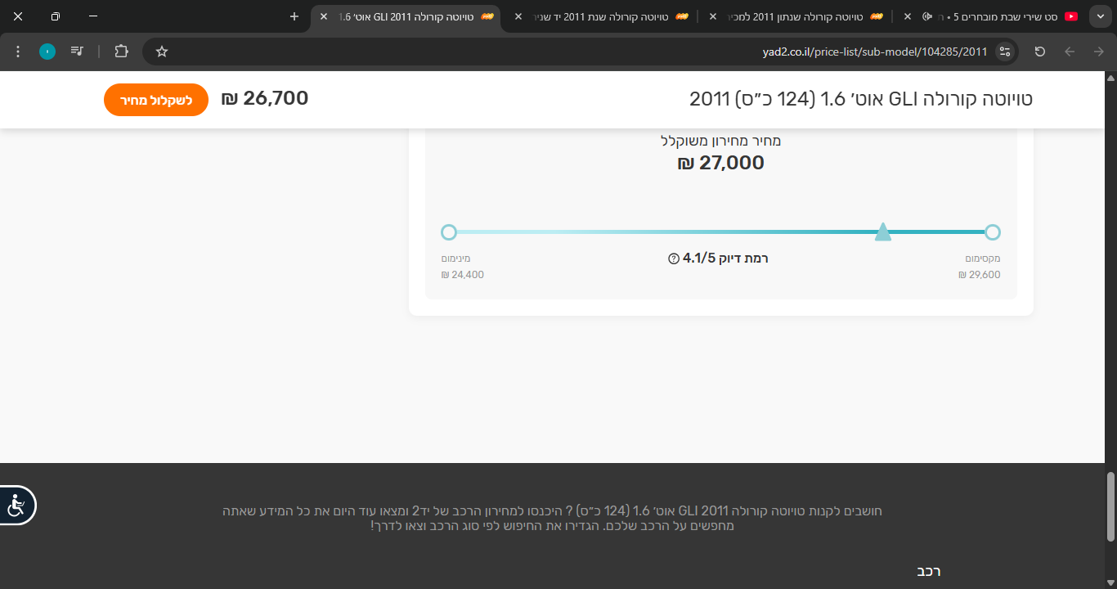Click the minimum circle handle of the price range
This screenshot has height=589, width=1117.
click(x=448, y=232)
